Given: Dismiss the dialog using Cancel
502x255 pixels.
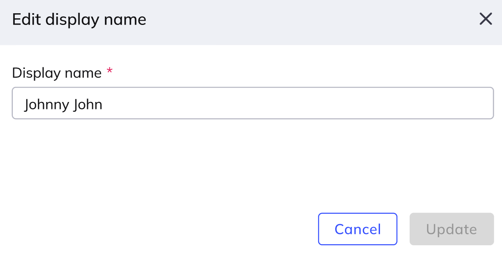Looking at the screenshot, I should tap(357, 229).
